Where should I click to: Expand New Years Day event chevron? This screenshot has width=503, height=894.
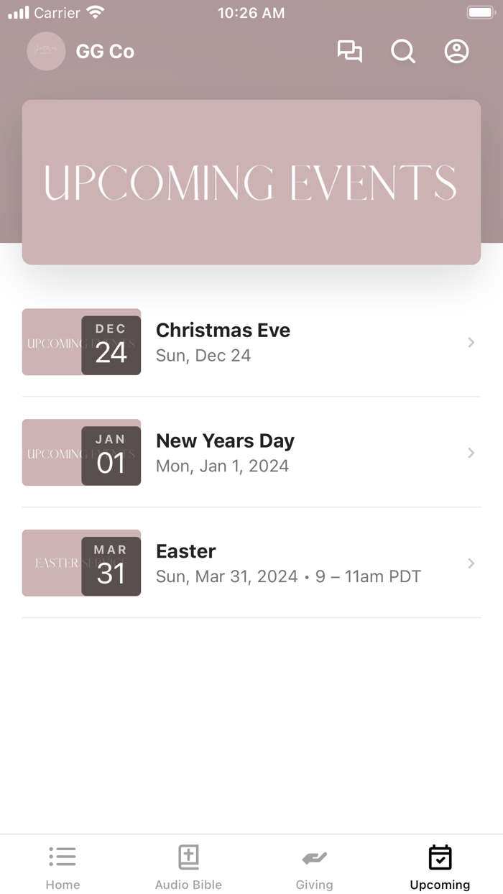471,453
